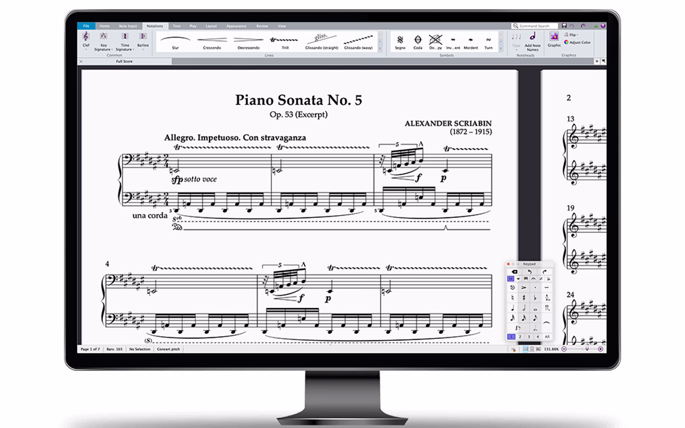The height and width of the screenshot is (428, 685).
Task: Switch to the Home ribbon tab
Action: coord(104,26)
